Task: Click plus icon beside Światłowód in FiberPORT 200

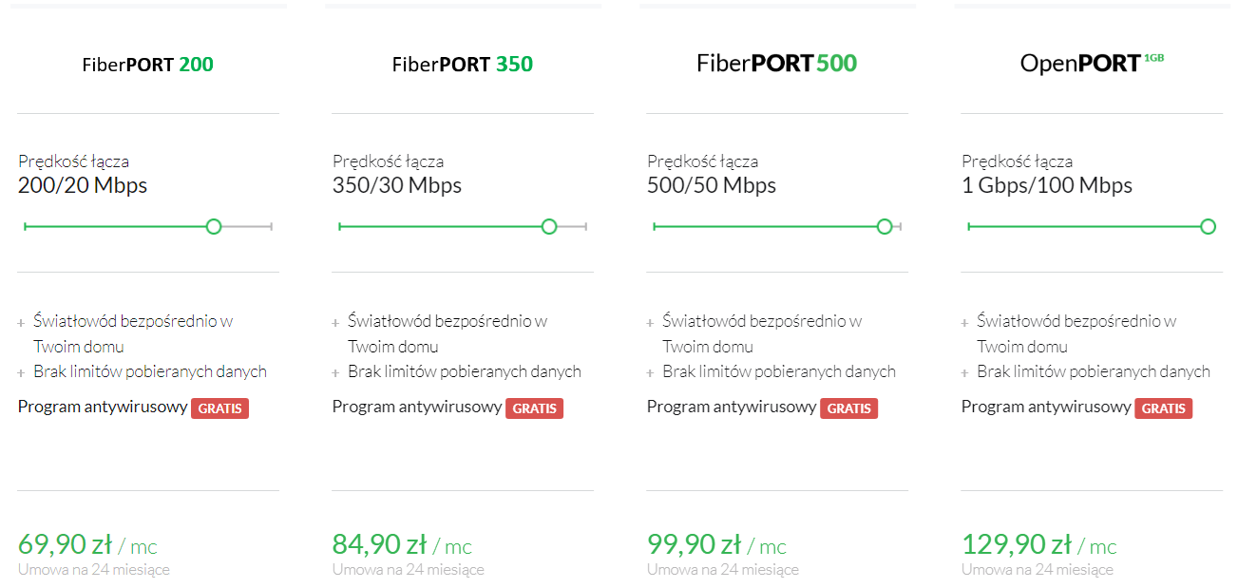Action: [x=22, y=323]
